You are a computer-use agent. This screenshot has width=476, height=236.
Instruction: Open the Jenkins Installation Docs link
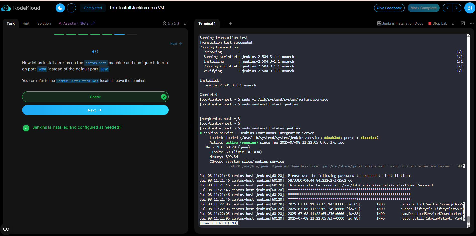coord(400,23)
